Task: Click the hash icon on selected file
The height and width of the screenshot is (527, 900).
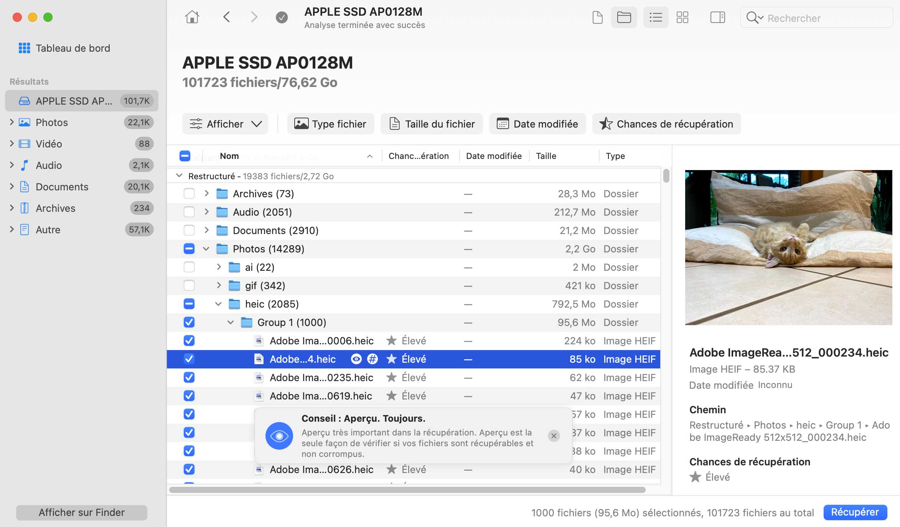Action: tap(372, 359)
